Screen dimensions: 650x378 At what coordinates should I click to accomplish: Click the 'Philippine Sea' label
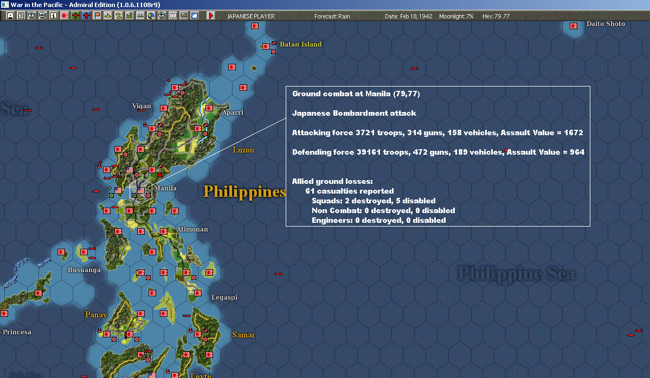(517, 274)
